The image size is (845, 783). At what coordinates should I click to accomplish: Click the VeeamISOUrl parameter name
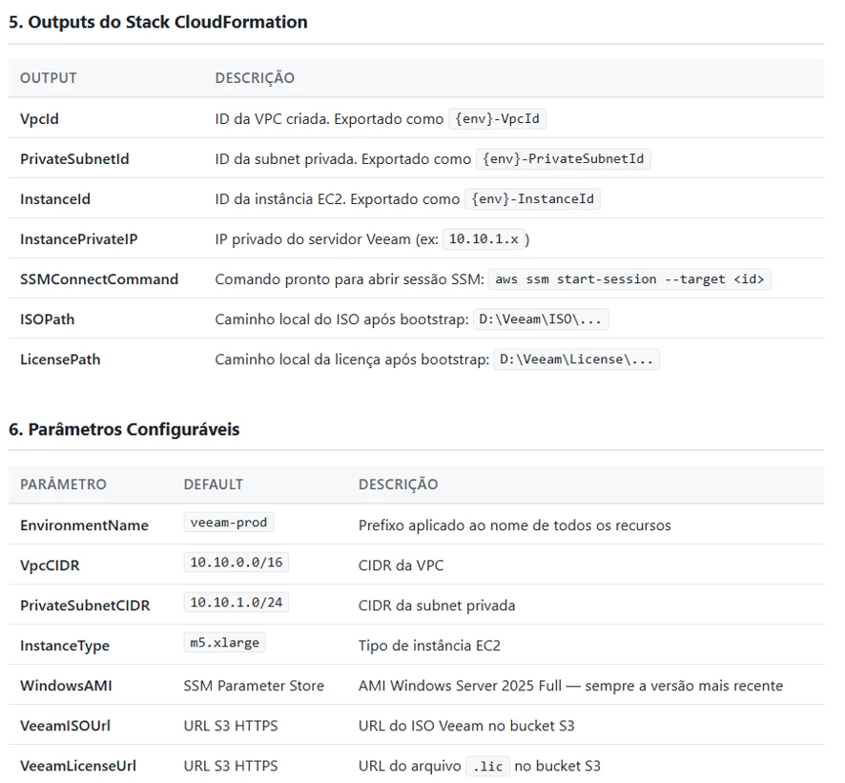(65, 726)
